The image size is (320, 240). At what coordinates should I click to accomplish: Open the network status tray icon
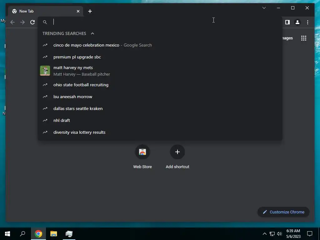point(272,234)
